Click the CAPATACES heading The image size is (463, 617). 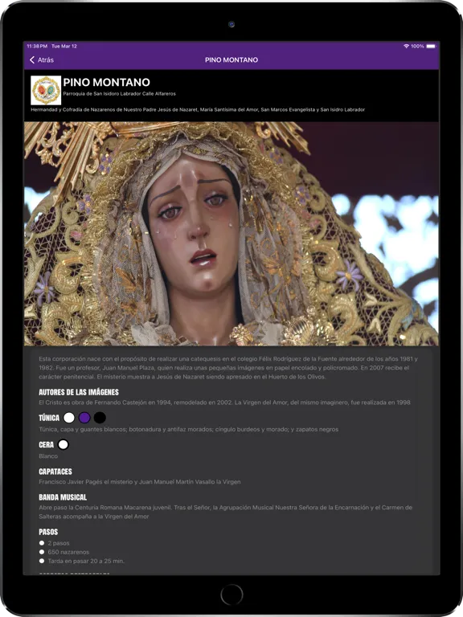[x=55, y=472]
